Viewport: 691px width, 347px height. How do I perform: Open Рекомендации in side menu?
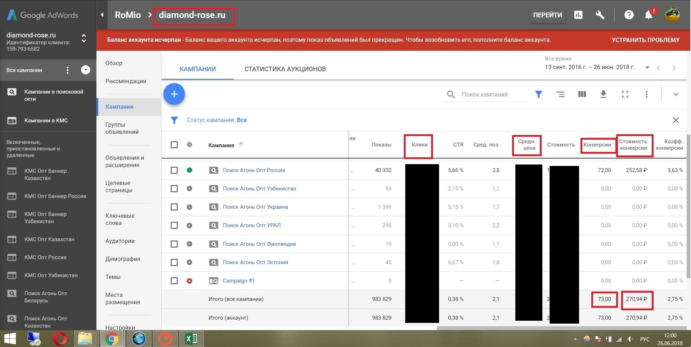click(x=126, y=81)
